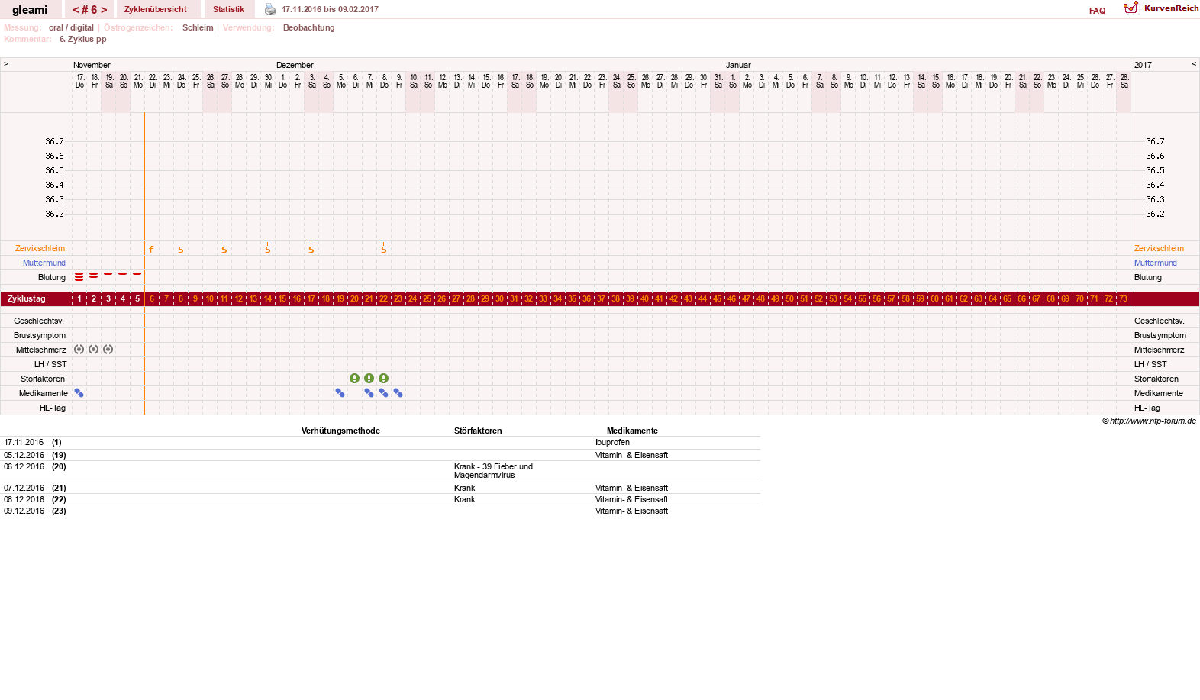Switch to the Statistik tab
The height and width of the screenshot is (700, 1200).
click(x=228, y=9)
